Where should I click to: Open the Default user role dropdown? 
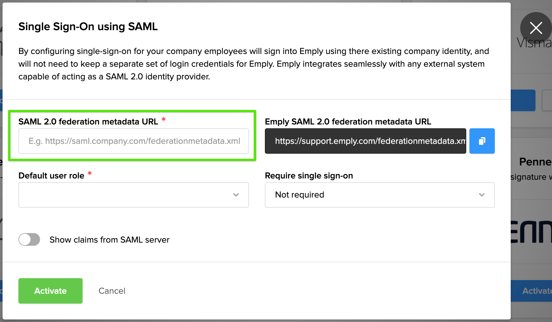133,195
